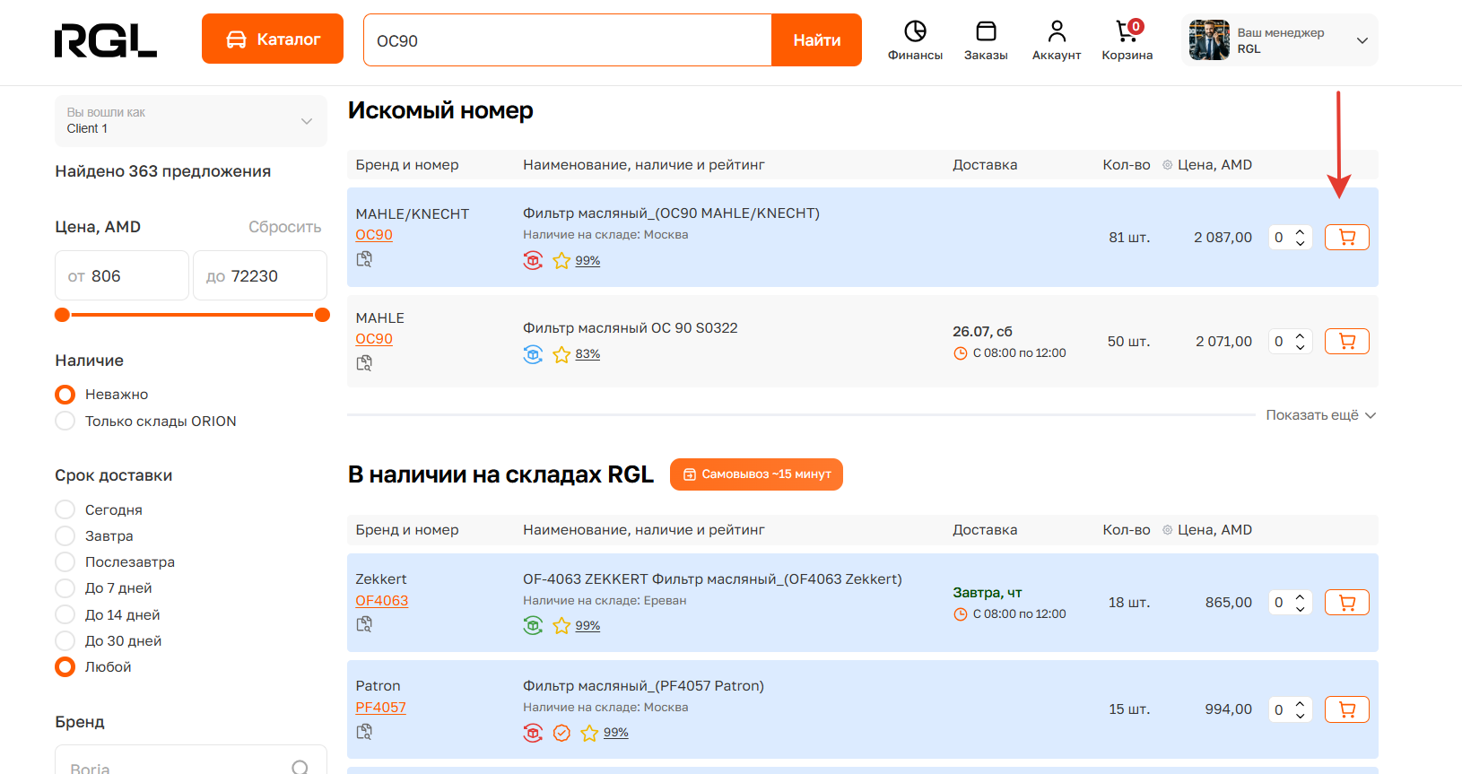Click red box icon in Patron row
Image resolution: width=1462 pixels, height=774 pixels.
(533, 733)
